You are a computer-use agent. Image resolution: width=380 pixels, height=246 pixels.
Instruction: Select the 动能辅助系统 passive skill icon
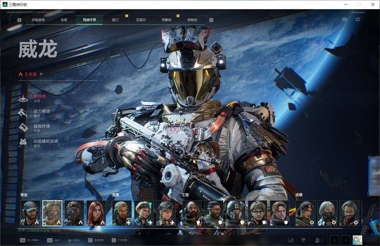click(x=23, y=143)
